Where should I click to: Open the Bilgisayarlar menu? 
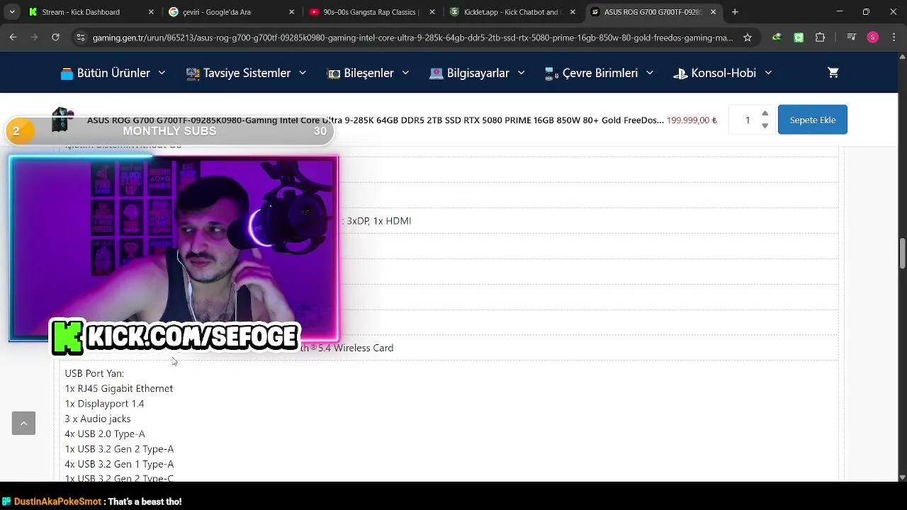(478, 73)
